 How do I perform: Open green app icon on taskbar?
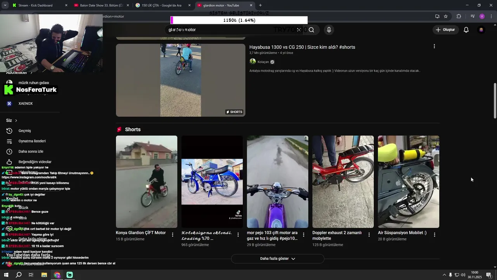point(70,275)
